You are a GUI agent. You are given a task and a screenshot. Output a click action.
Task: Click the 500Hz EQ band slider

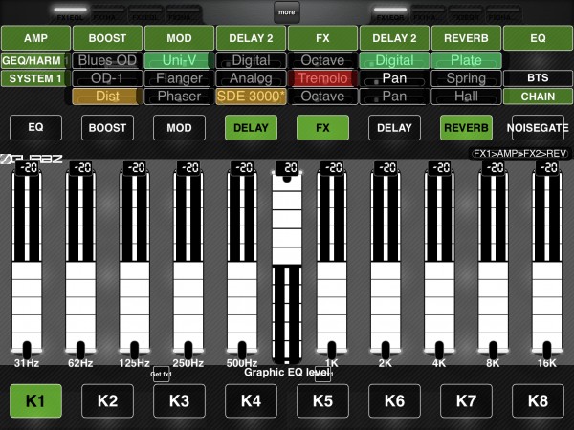pos(242,261)
